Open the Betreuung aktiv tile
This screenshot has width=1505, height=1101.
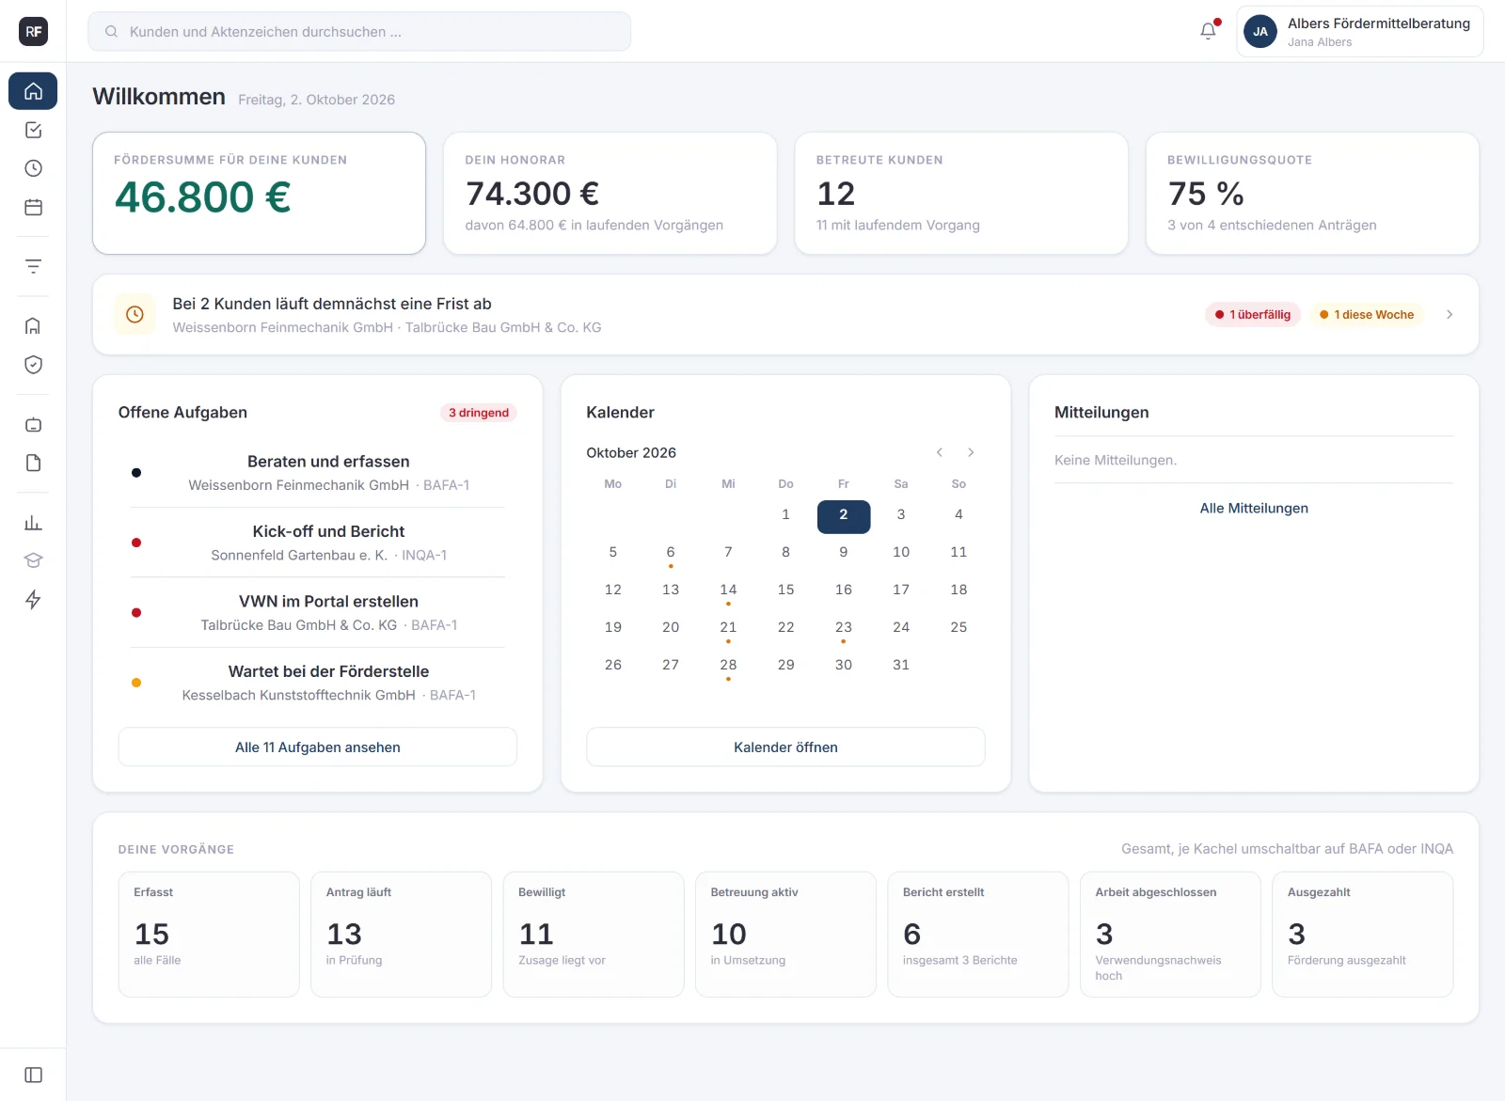click(785, 934)
